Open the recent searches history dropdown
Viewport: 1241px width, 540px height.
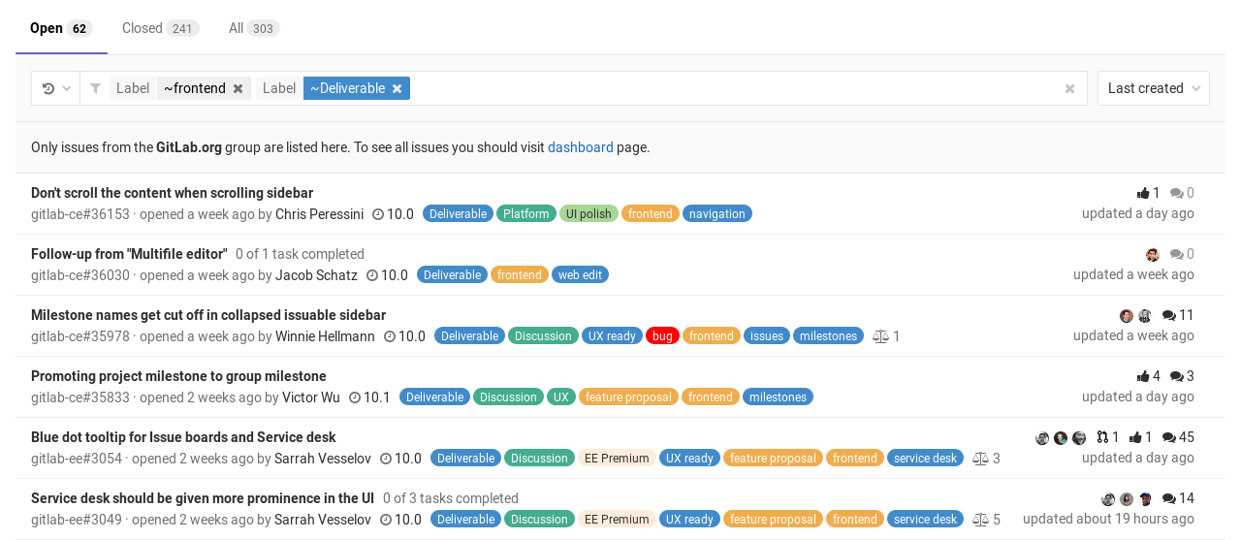[x=56, y=88]
